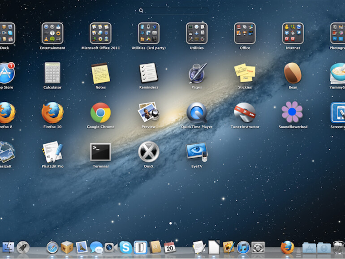Launch QuickTime Player
Image resolution: width=345 pixels, height=259 pixels.
(x=196, y=113)
